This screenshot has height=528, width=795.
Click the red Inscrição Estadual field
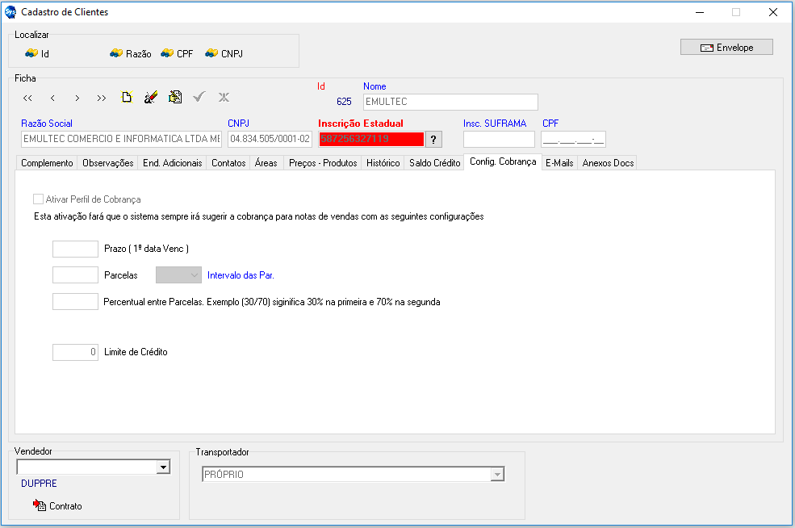click(x=370, y=139)
